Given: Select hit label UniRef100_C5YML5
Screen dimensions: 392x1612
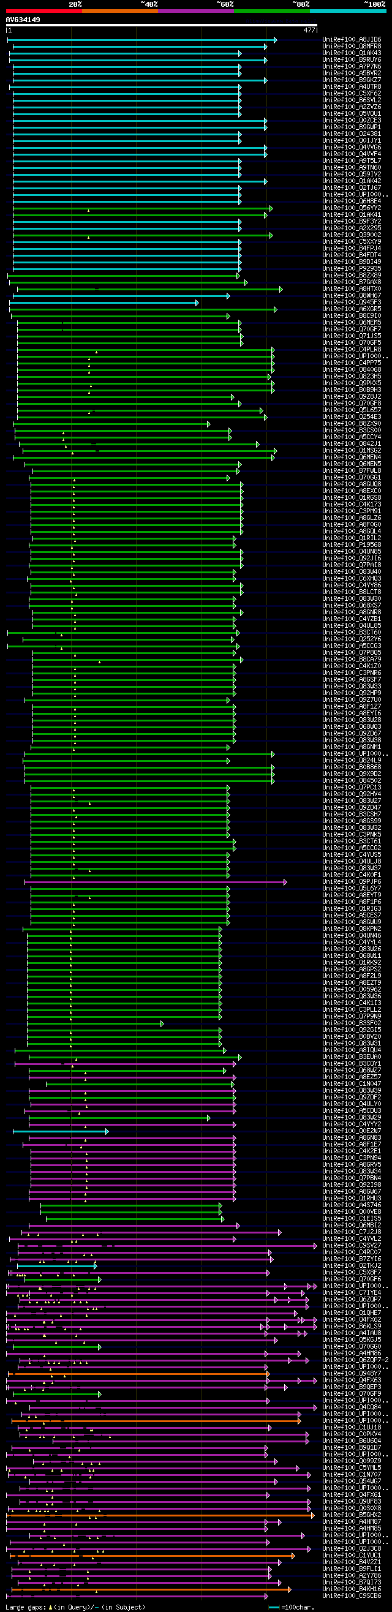Looking at the screenshot, I should coord(352,1467).
